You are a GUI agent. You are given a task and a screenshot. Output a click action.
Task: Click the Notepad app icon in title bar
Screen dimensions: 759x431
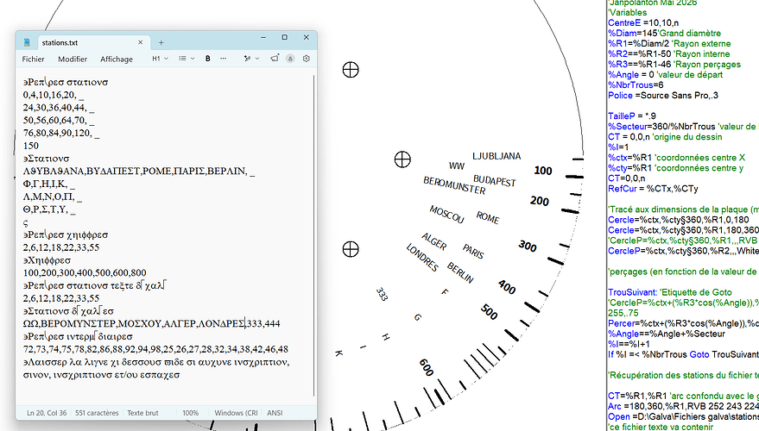click(27, 42)
